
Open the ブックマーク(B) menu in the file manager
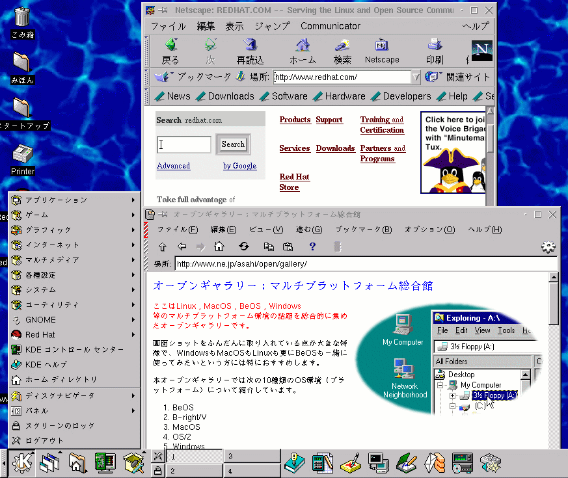pyautogui.click(x=364, y=230)
